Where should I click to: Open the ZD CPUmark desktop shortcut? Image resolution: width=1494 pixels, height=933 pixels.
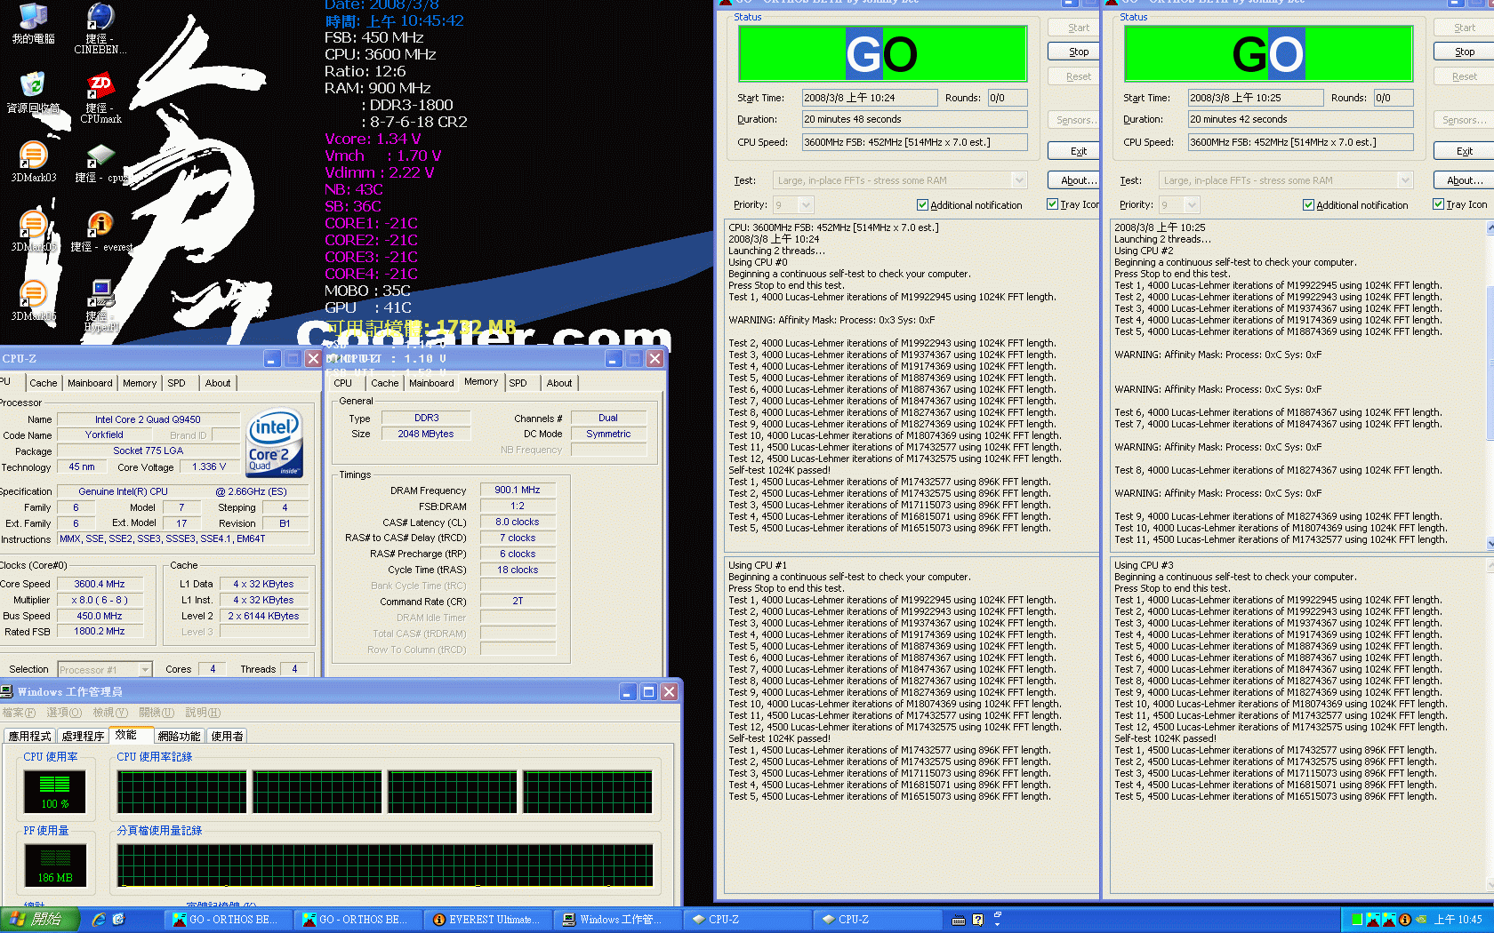100,97
